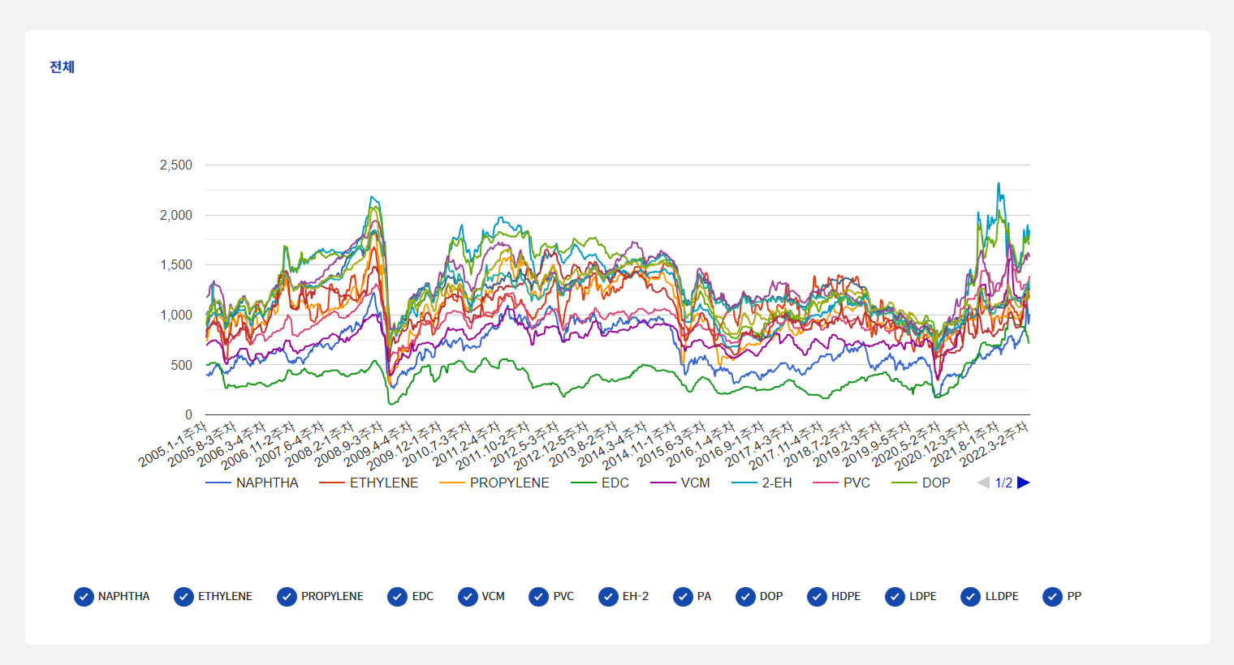This screenshot has width=1234, height=665.
Task: Hide PVC using its checkbox
Action: coord(538,597)
